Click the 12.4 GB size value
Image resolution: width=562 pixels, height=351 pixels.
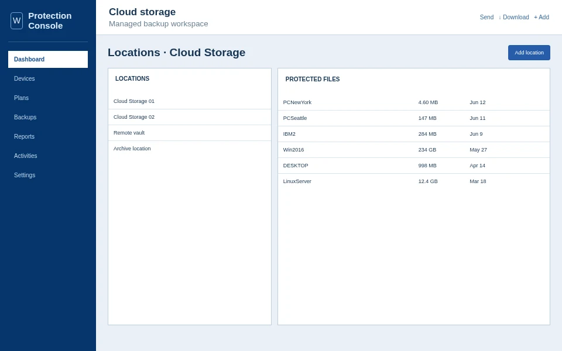pyautogui.click(x=428, y=181)
